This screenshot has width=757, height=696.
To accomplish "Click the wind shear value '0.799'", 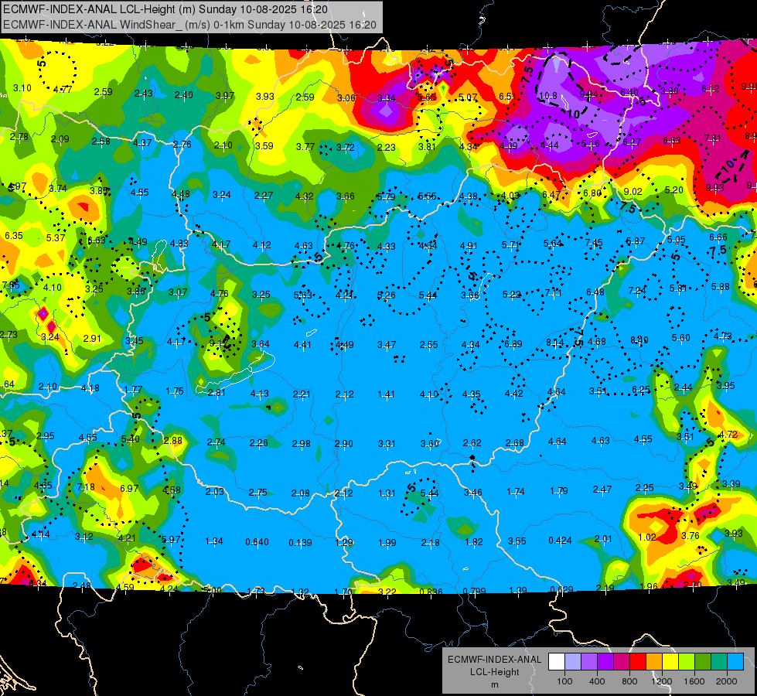I will [x=474, y=591].
